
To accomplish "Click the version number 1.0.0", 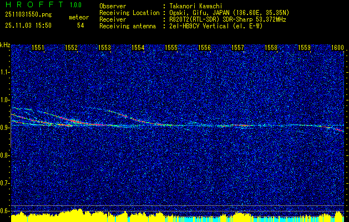I will pos(75,5).
